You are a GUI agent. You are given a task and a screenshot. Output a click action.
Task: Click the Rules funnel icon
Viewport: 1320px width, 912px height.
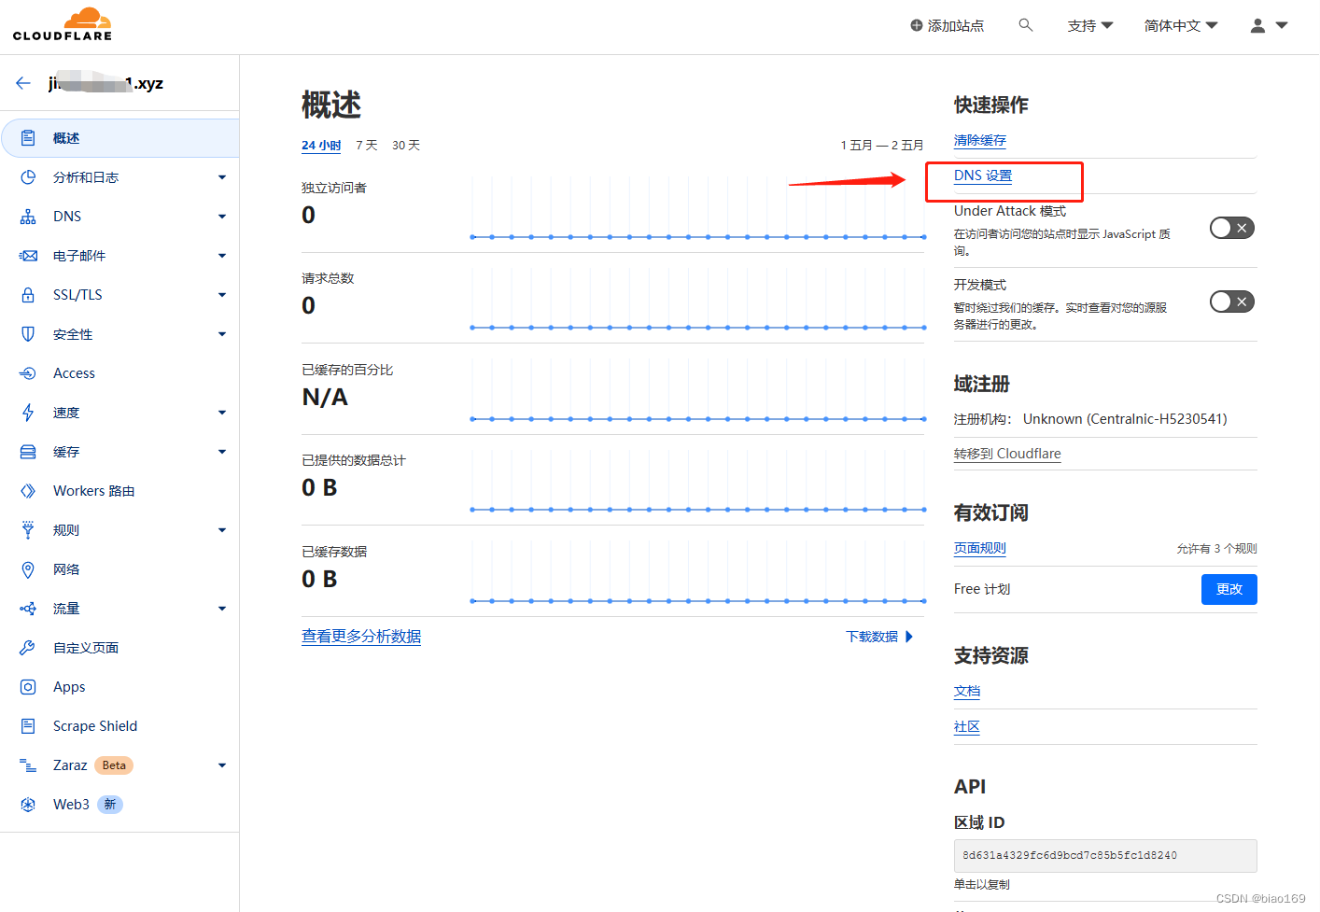(x=28, y=530)
